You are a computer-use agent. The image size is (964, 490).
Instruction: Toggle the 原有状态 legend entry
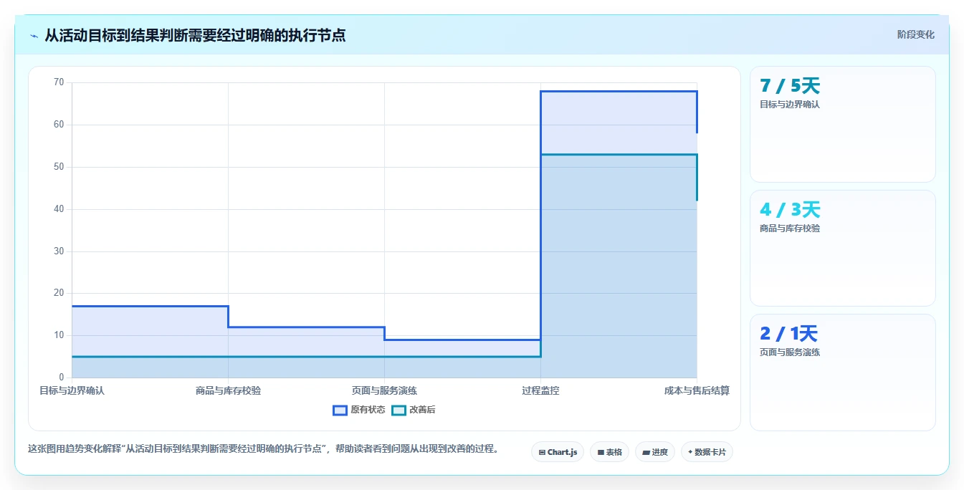[359, 410]
